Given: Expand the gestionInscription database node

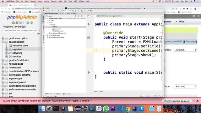Looking at the screenshot, I should click(3, 38).
